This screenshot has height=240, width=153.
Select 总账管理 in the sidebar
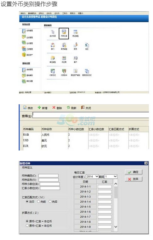click(27, 31)
